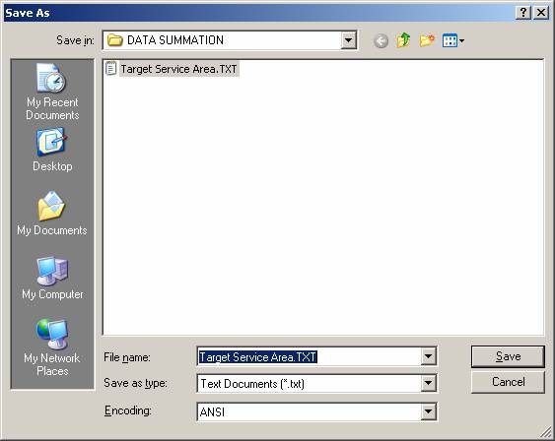Click the Save button
Viewport: 555px width, 441px height.
click(508, 356)
